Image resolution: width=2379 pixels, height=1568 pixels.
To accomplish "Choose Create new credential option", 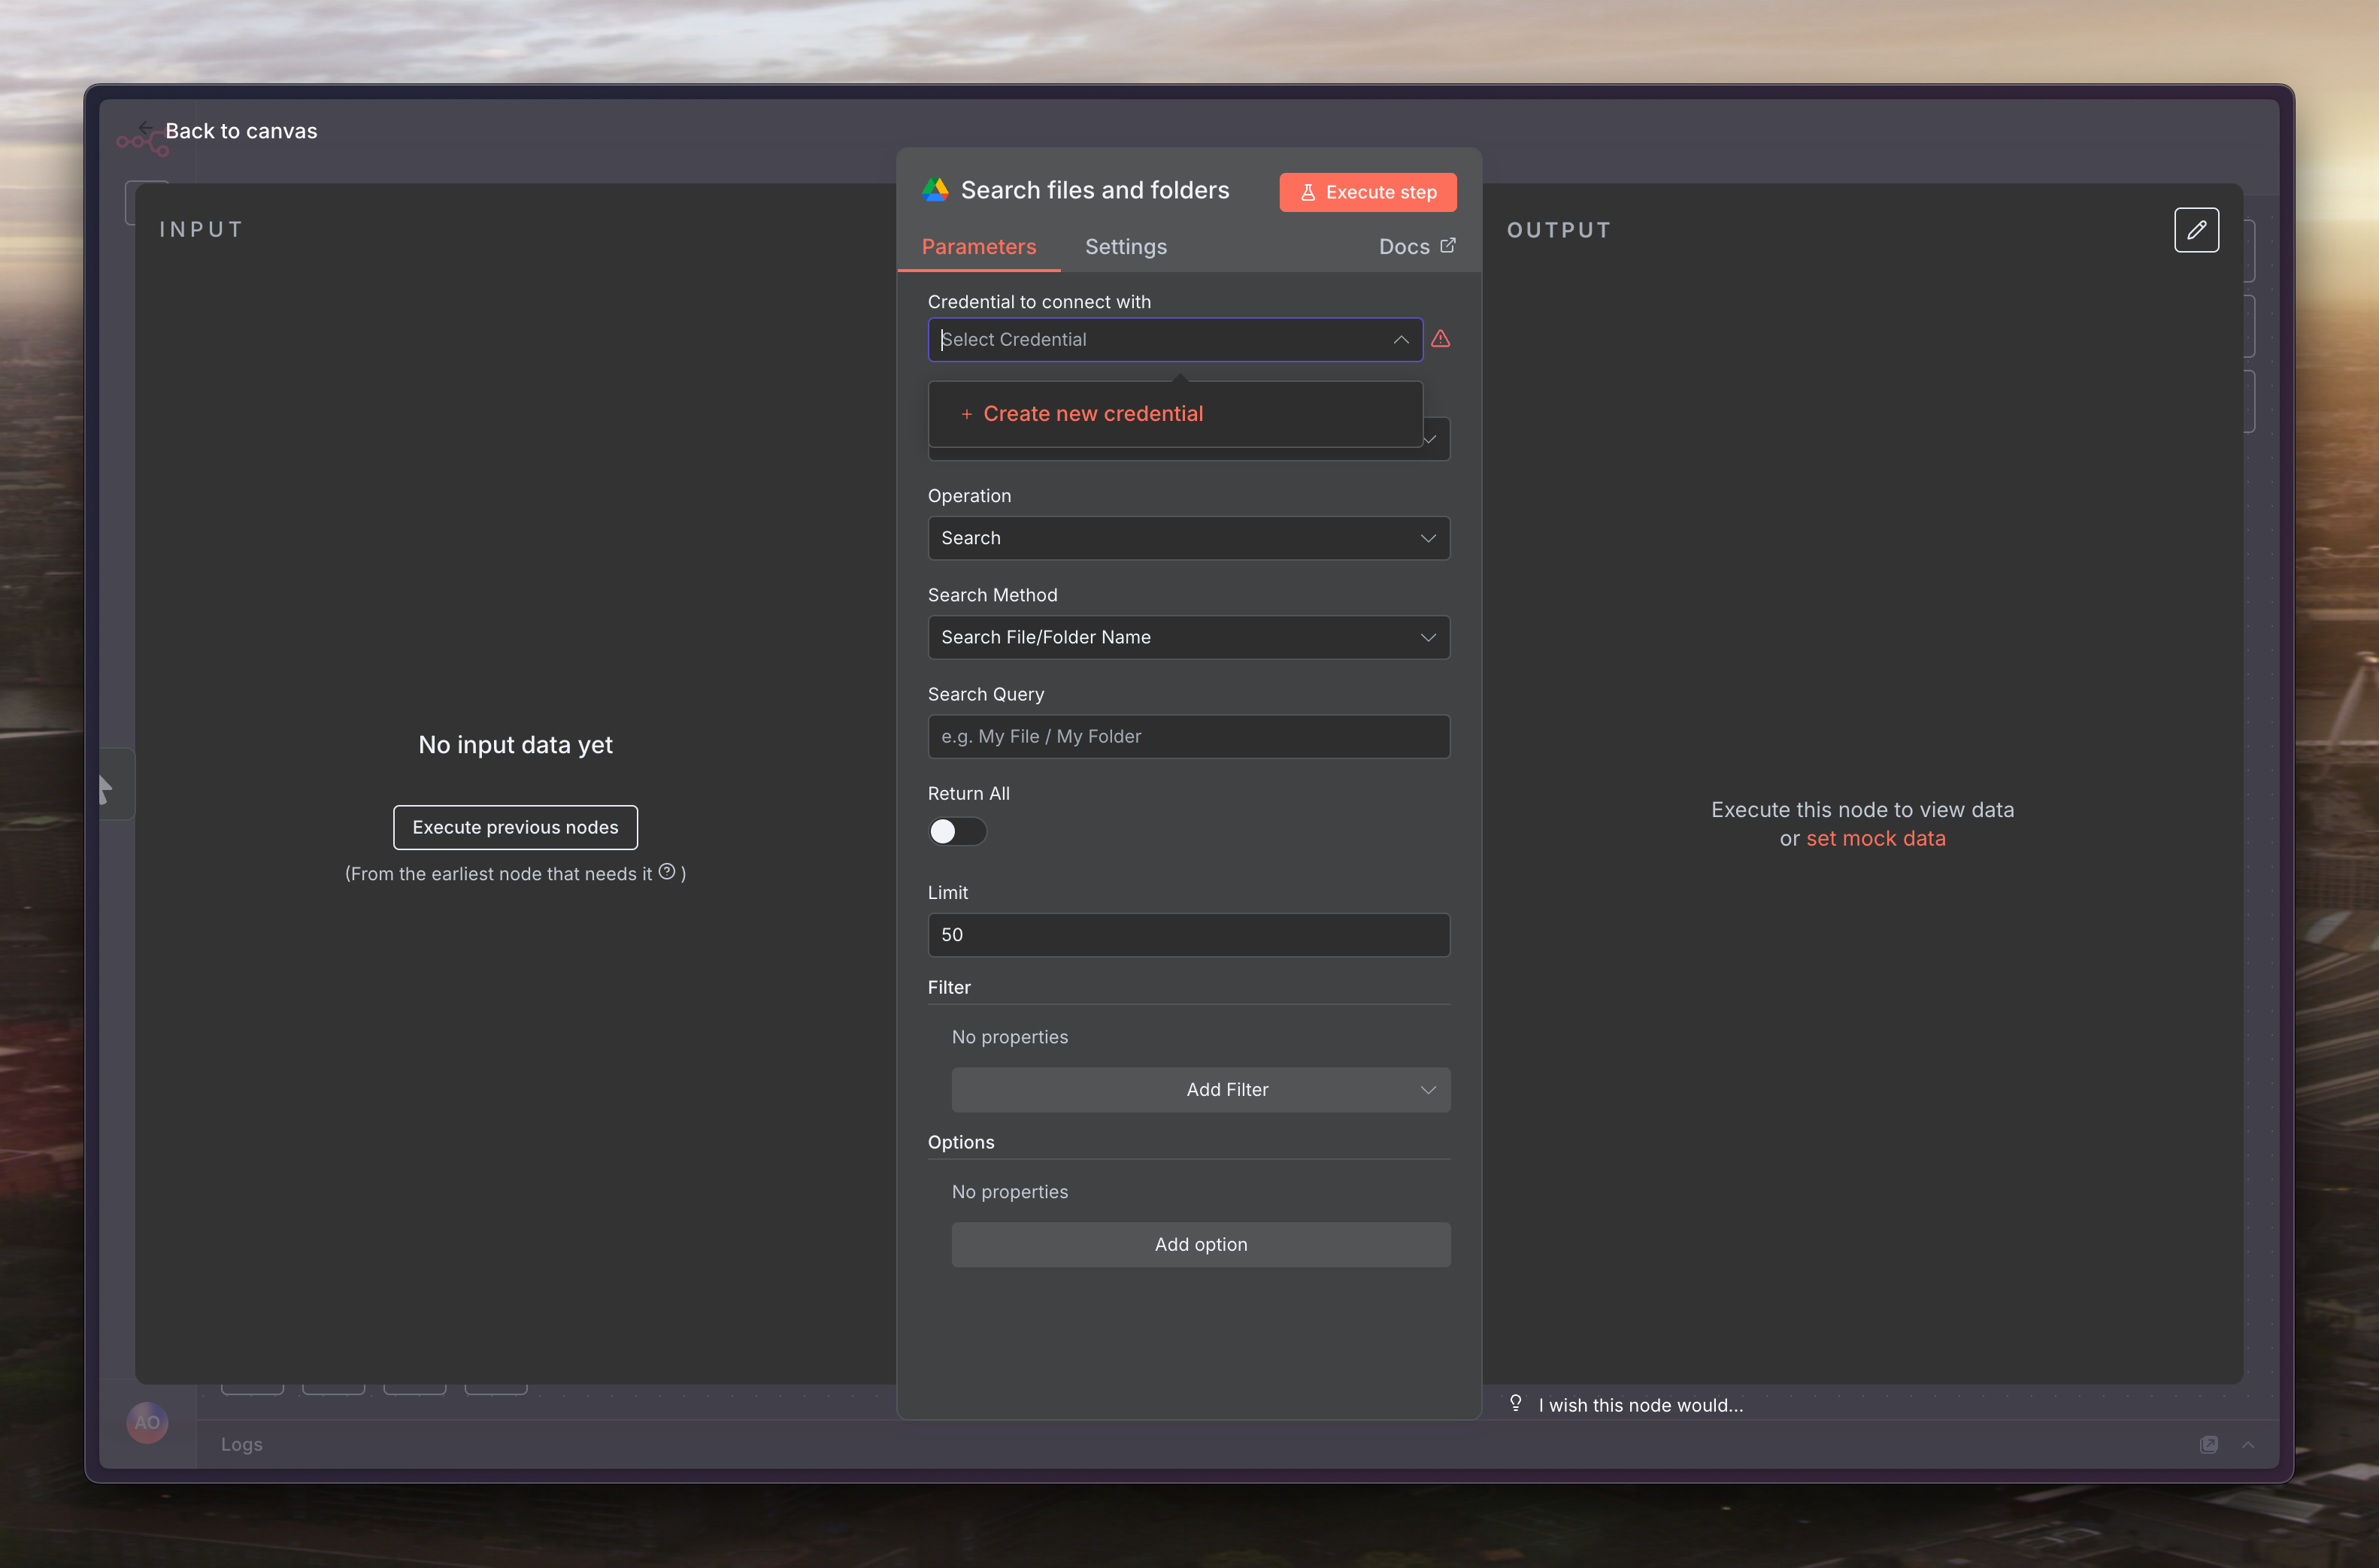I will (1092, 414).
